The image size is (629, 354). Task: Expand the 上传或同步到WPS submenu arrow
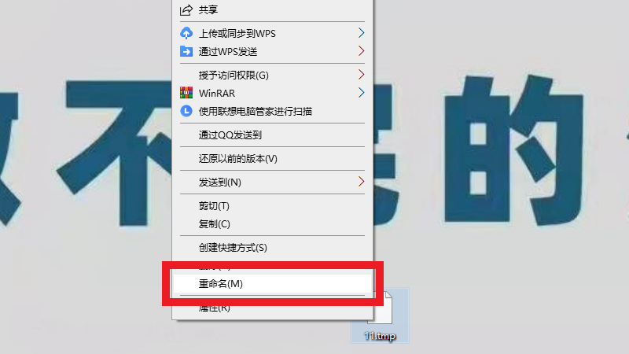tap(361, 33)
